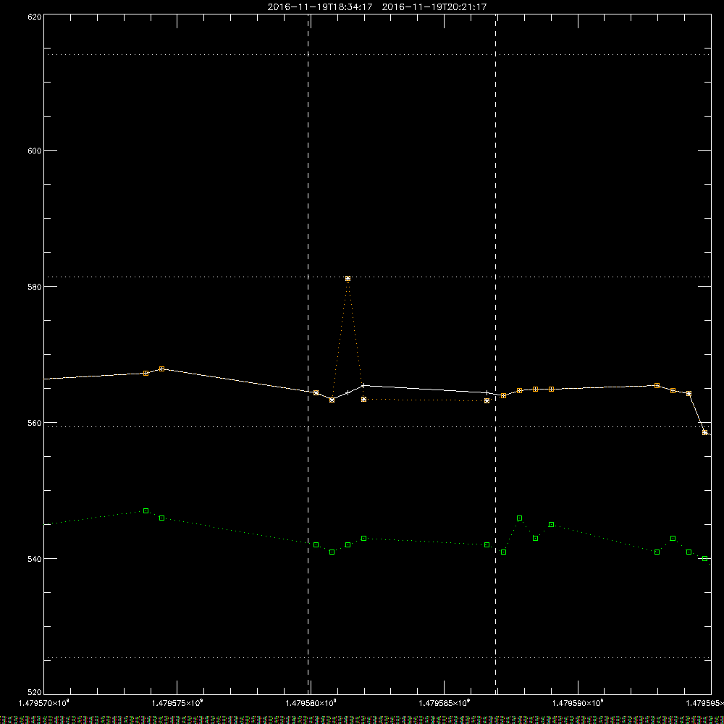This screenshot has height=724, width=724.
Task: Click the y-axis label 580
Action: pyautogui.click(x=35, y=287)
